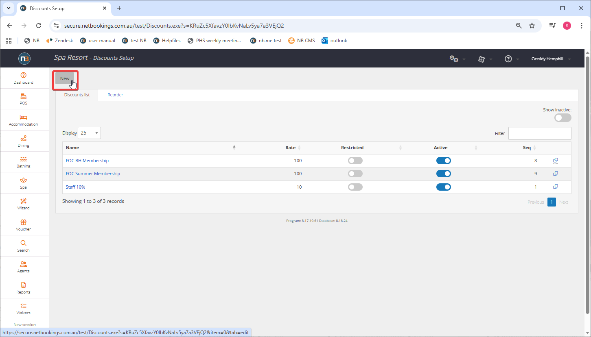This screenshot has width=591, height=337.
Task: Click the New discount button
Action: [x=65, y=78]
